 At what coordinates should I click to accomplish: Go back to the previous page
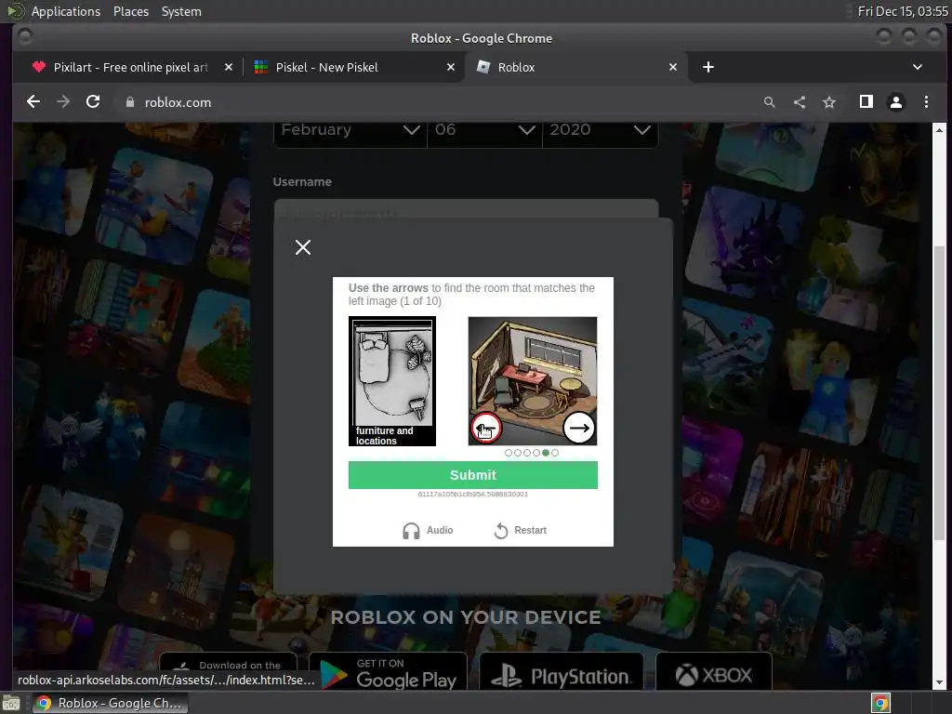33,102
